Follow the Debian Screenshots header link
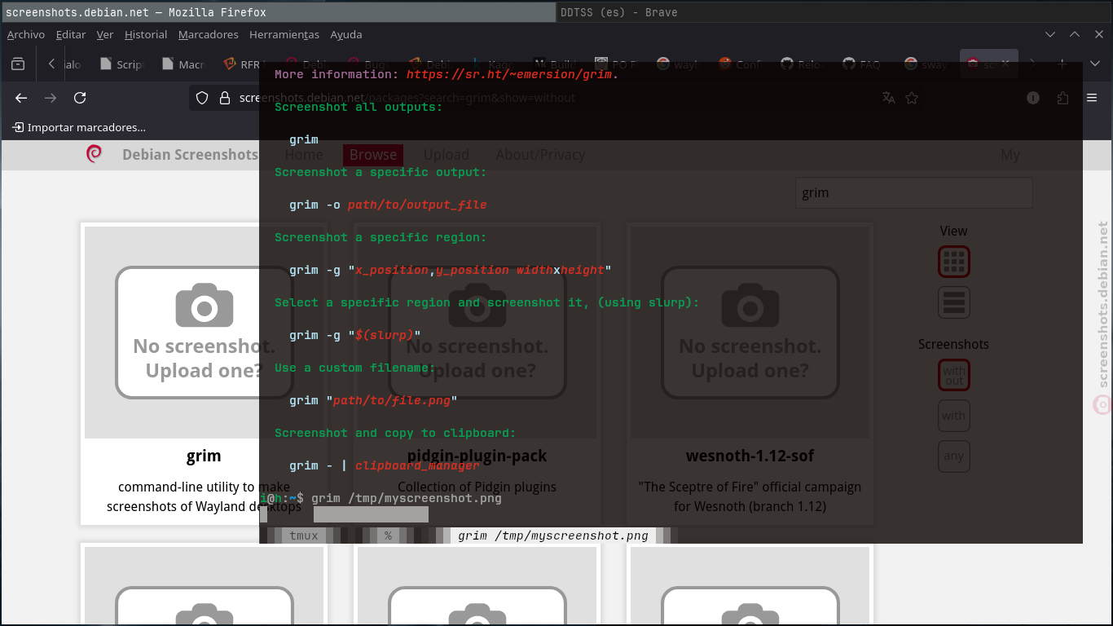 [x=190, y=154]
